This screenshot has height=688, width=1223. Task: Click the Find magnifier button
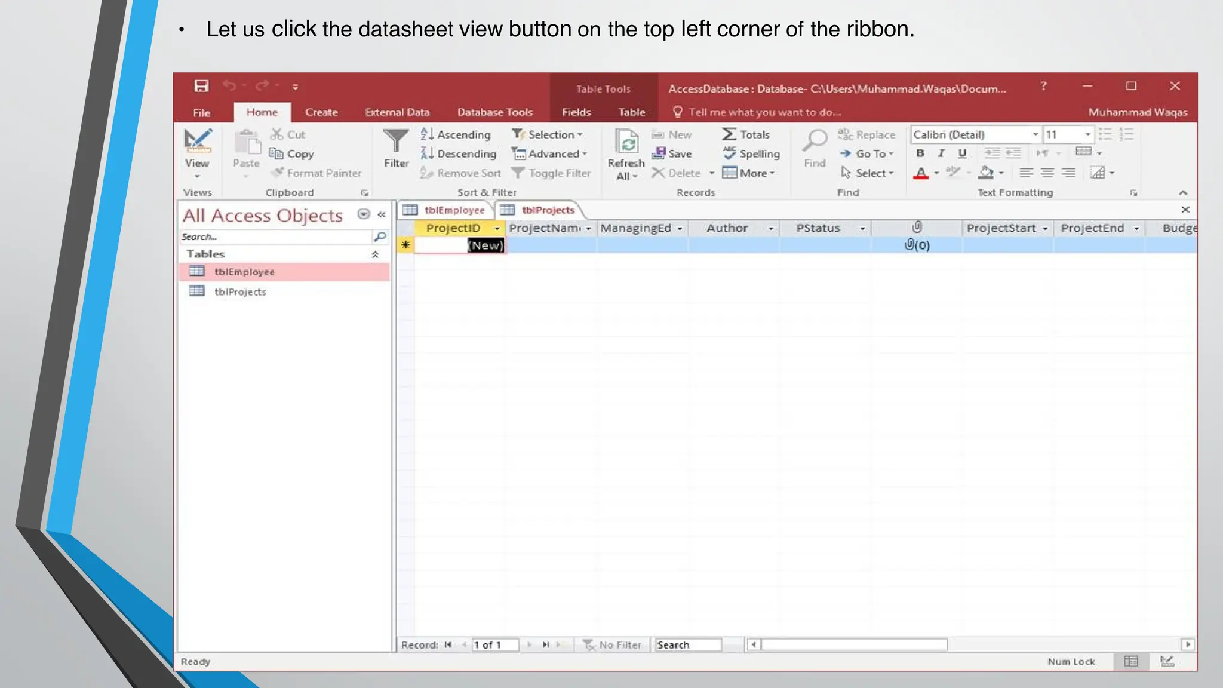tap(815, 148)
